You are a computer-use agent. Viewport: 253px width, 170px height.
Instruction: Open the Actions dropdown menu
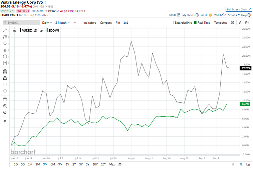pyautogui.click(x=233, y=15)
